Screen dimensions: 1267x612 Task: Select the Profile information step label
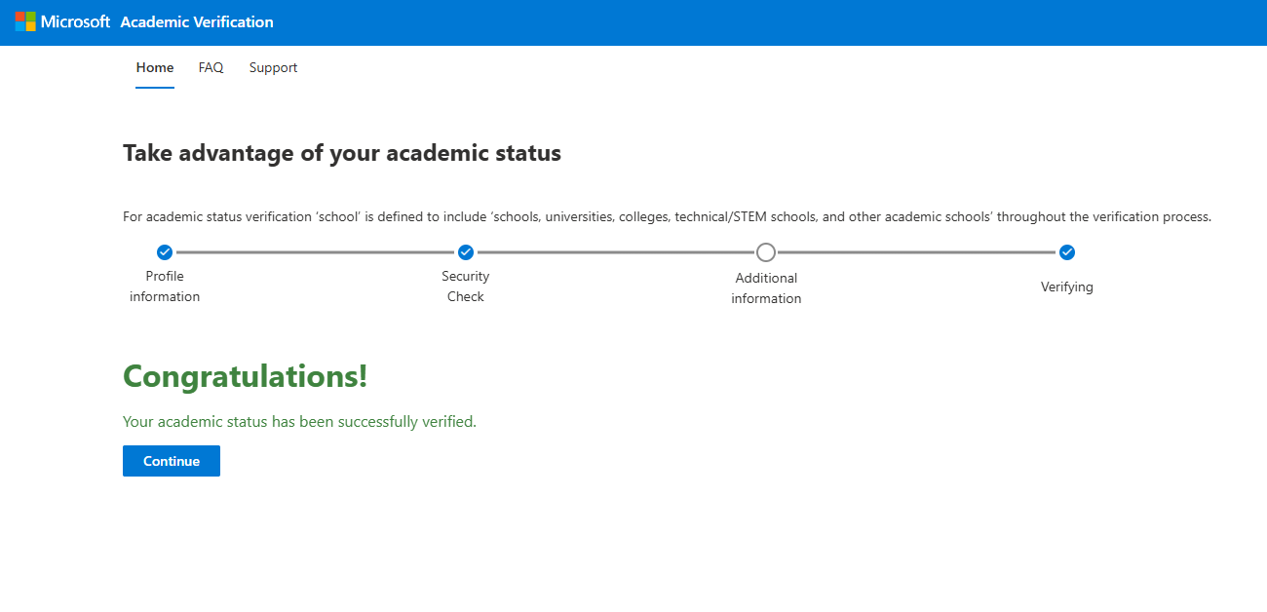(165, 287)
